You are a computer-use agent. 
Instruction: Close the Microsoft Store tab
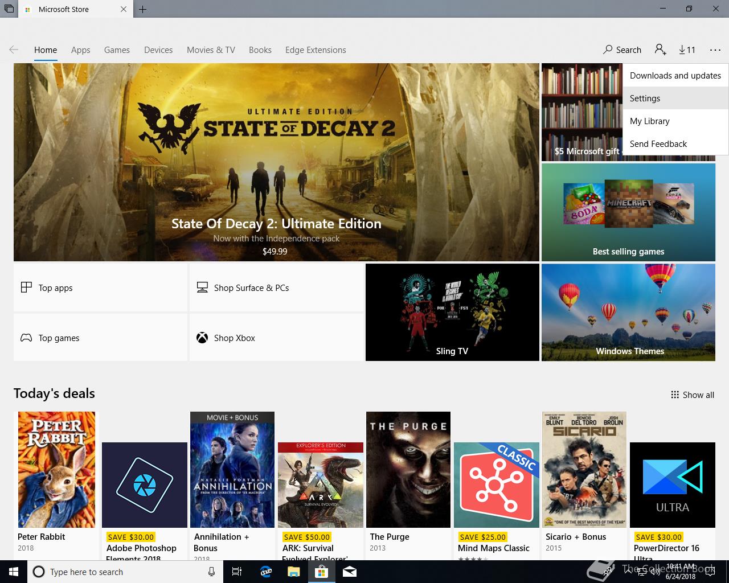point(124,9)
